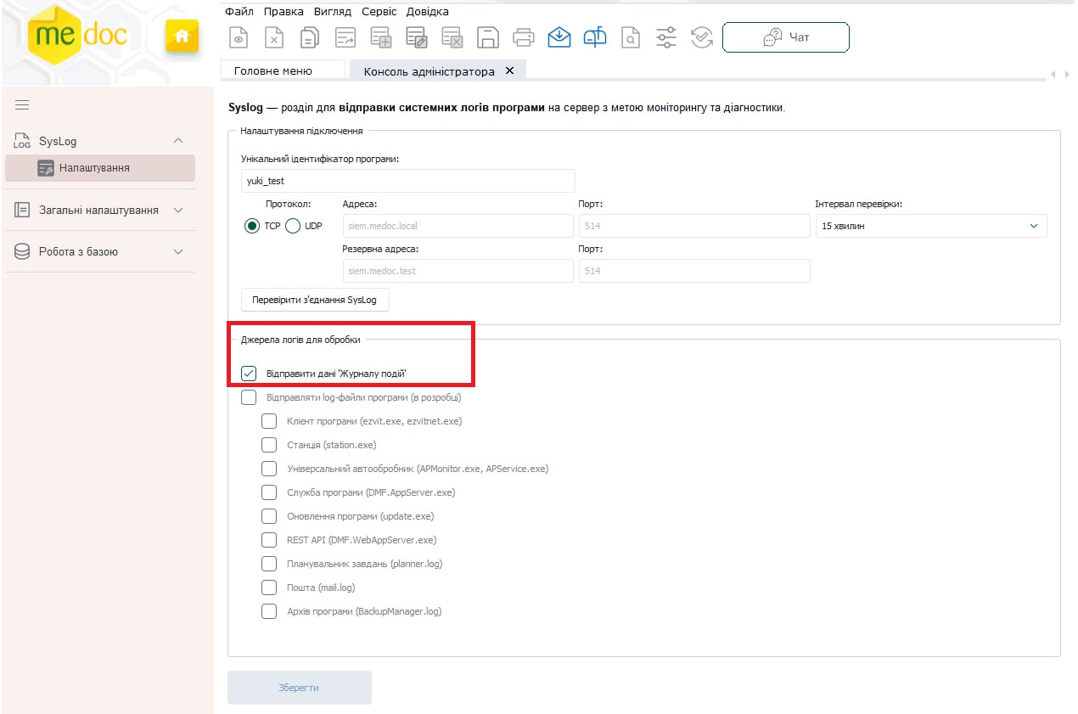Open the 'Інтервал перевірки' dropdown
The image size is (1078, 714).
click(x=930, y=226)
